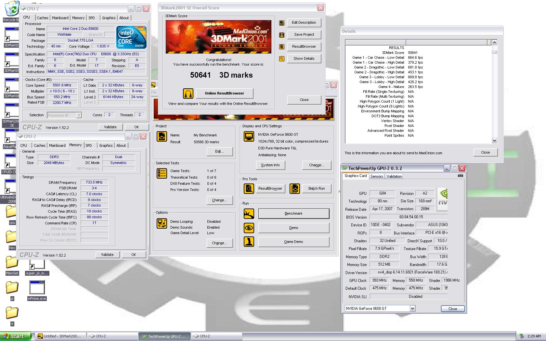The height and width of the screenshot is (341, 546).
Task: Click Validate in top CPU-Z window
Action: point(110,127)
